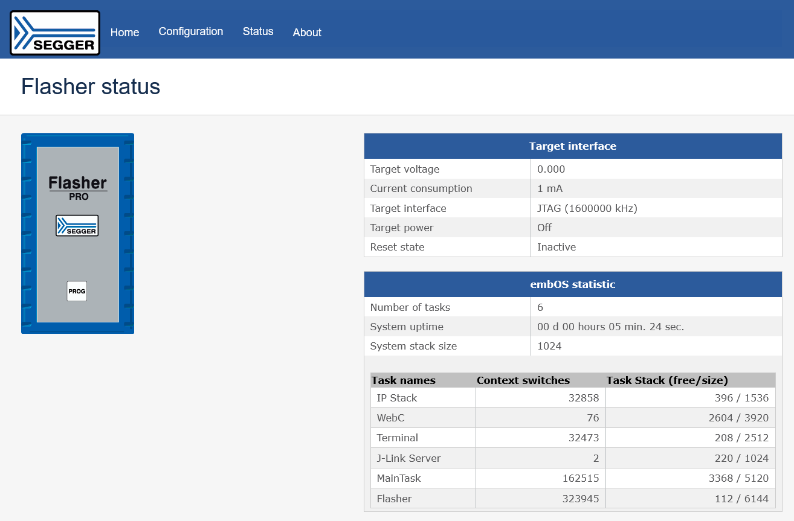Click the Target interface table header

coord(573,146)
